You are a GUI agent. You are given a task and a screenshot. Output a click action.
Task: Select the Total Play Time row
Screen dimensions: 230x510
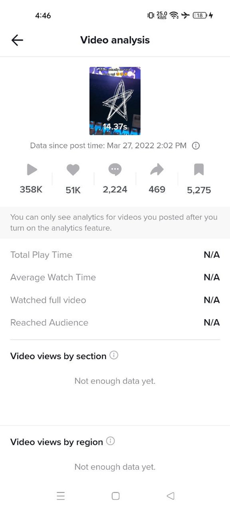tap(115, 255)
